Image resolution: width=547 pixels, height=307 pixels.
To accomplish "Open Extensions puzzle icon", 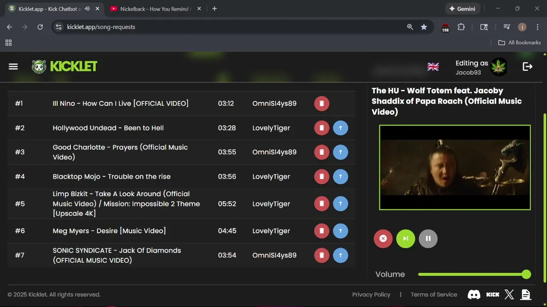I will point(461,27).
